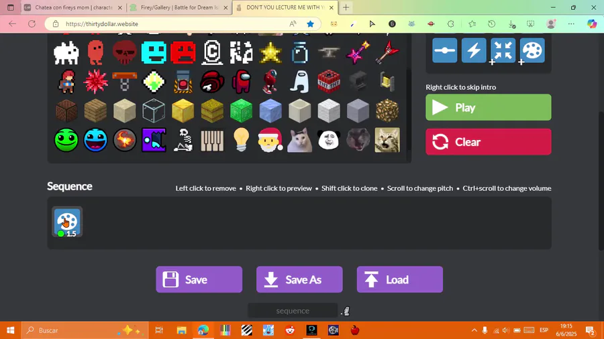Select the yellow pixel star
This screenshot has height=339, width=604.
(270, 53)
